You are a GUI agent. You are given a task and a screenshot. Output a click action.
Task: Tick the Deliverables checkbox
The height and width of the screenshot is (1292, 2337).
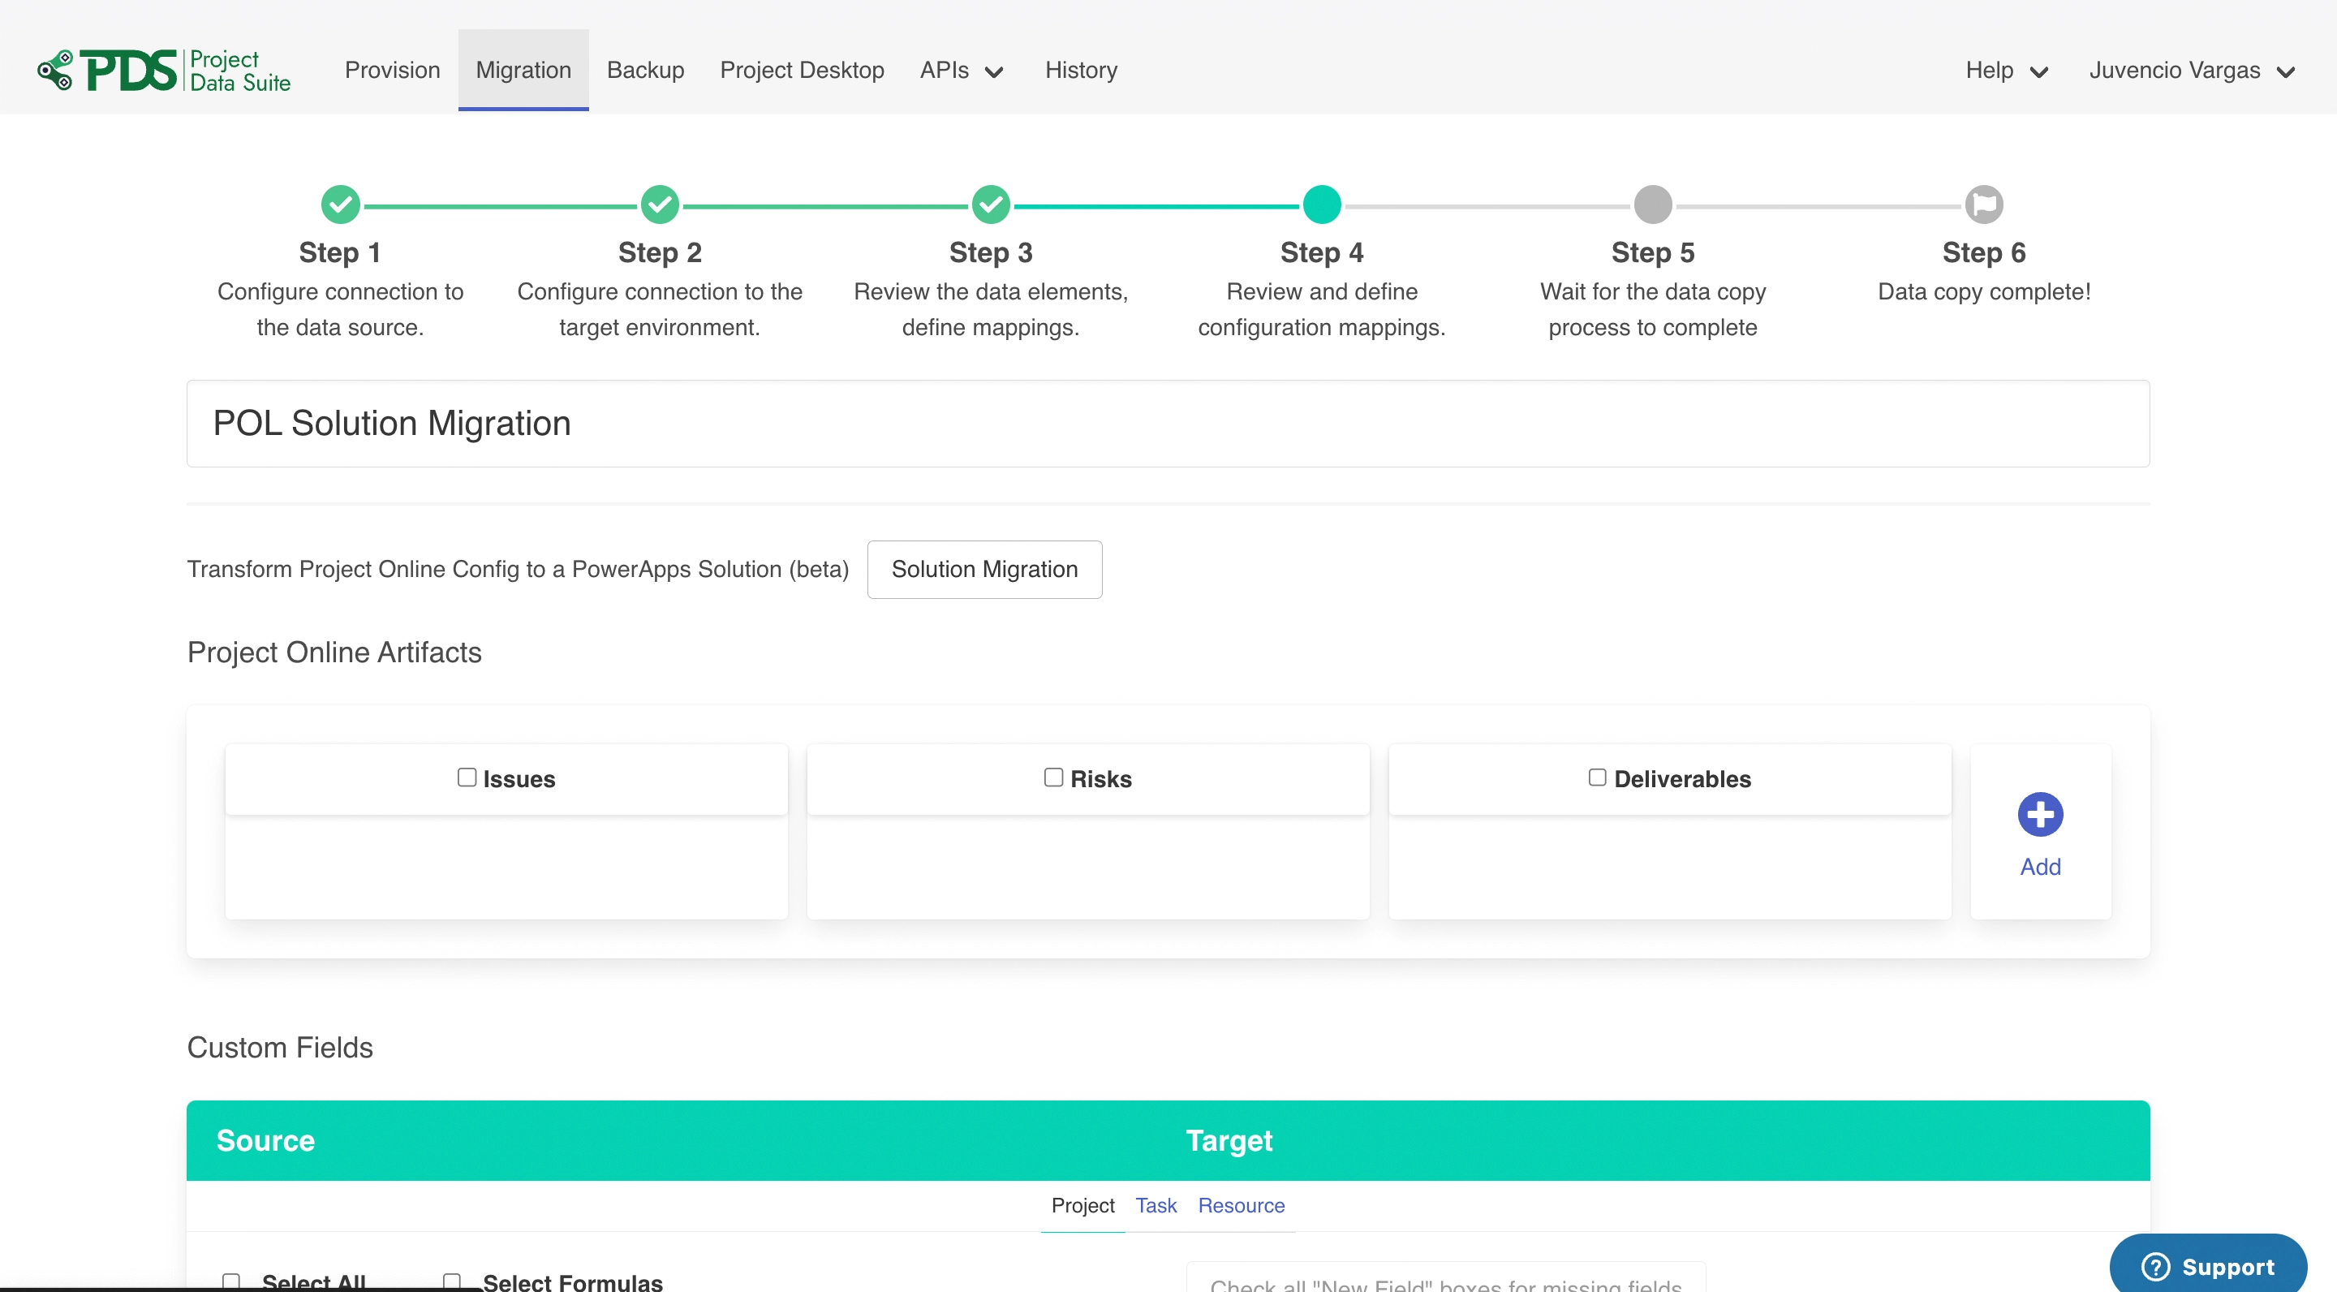point(1597,777)
